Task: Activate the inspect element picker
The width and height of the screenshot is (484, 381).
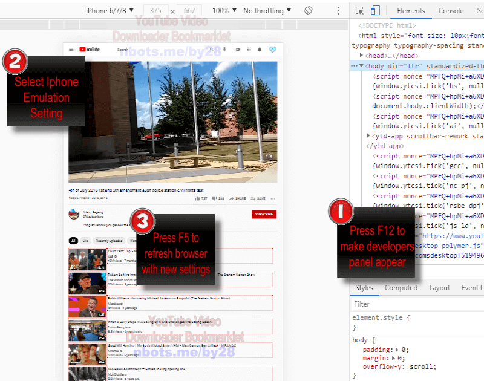Action: click(x=359, y=11)
